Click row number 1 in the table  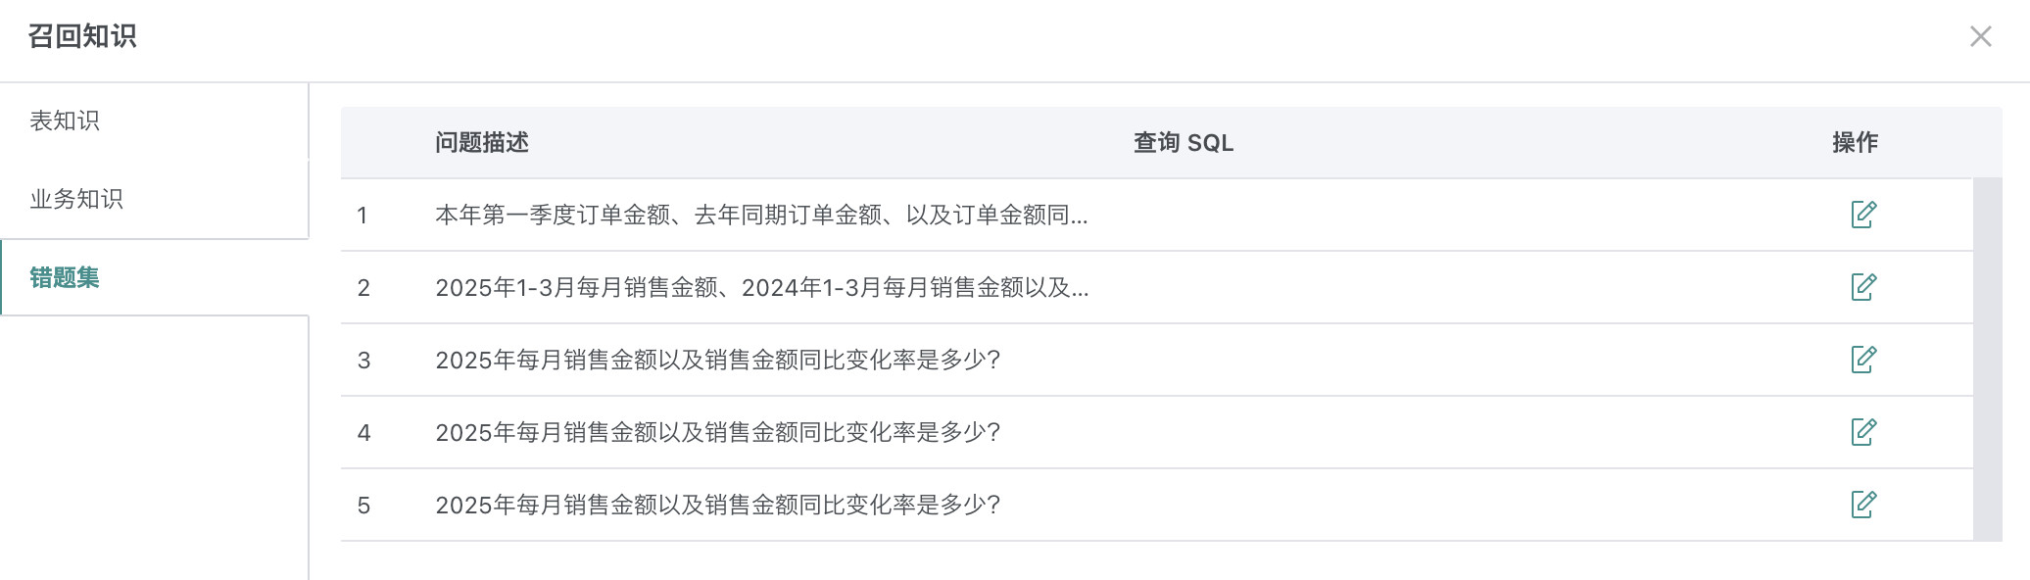click(362, 216)
